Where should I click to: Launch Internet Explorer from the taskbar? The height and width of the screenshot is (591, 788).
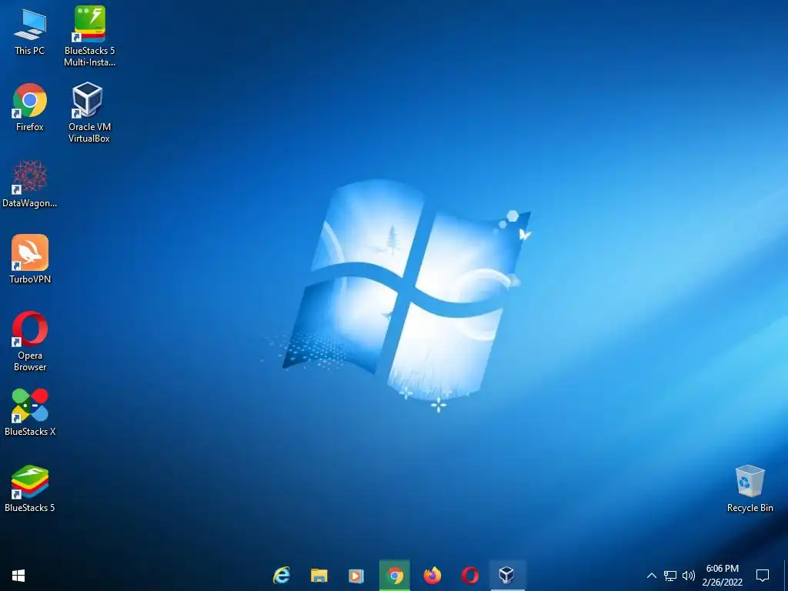282,576
